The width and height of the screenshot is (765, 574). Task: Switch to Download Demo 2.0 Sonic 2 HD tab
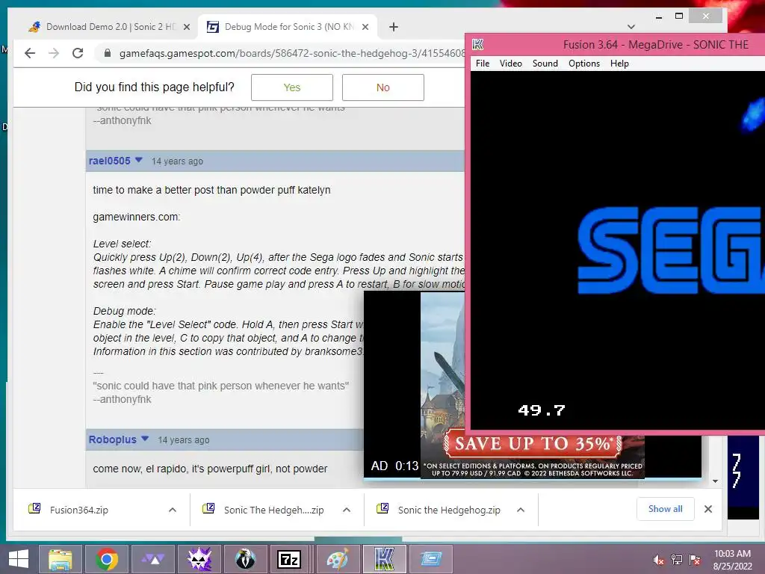[108, 27]
